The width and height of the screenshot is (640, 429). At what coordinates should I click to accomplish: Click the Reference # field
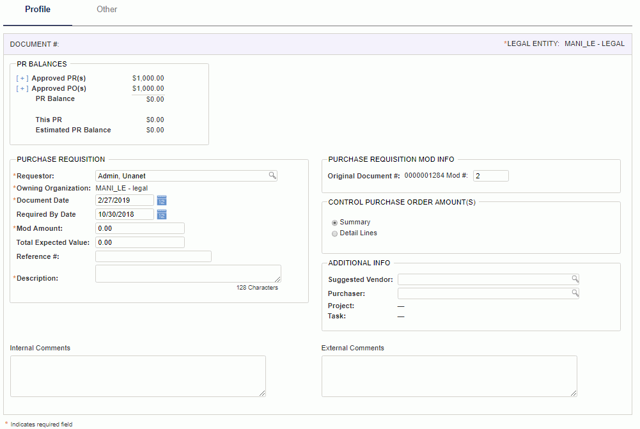(x=153, y=256)
